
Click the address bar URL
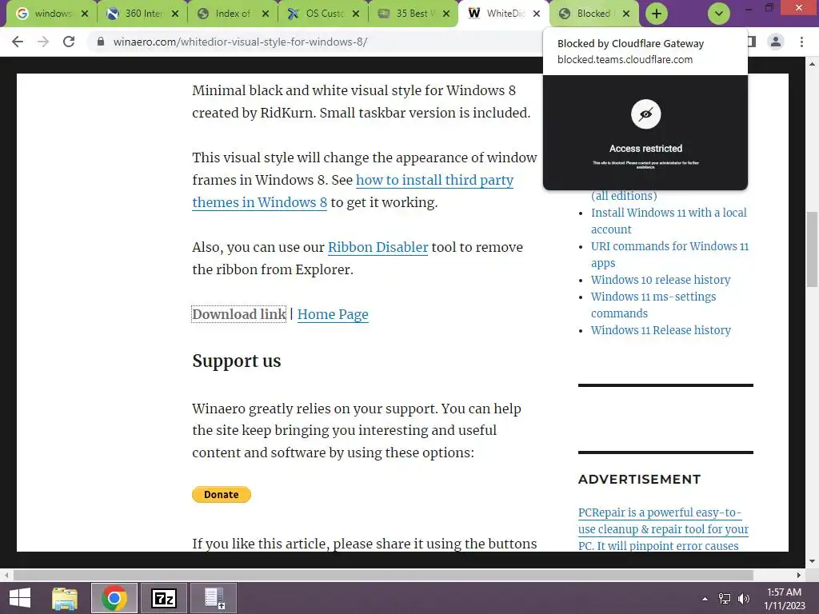tap(240, 42)
